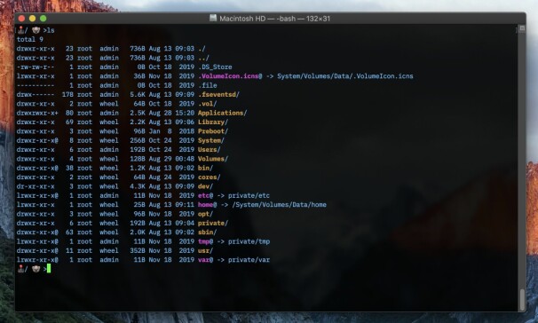Click the 'Users/' directory name
The image size is (538, 323).
[210, 149]
